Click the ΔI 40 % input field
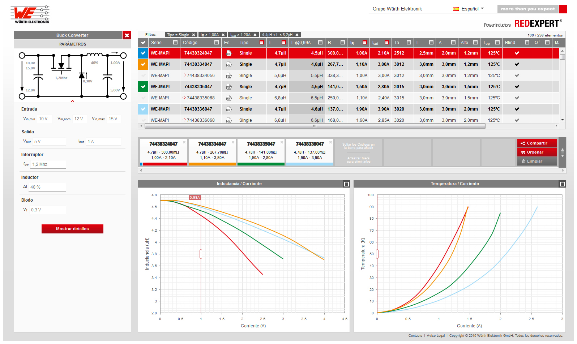Viewport: 577px width, 344px height. 47,187
